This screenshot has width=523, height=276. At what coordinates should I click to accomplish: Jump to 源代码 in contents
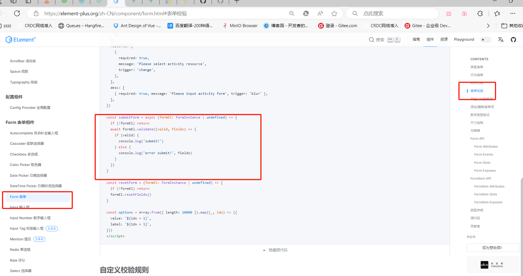click(475, 218)
